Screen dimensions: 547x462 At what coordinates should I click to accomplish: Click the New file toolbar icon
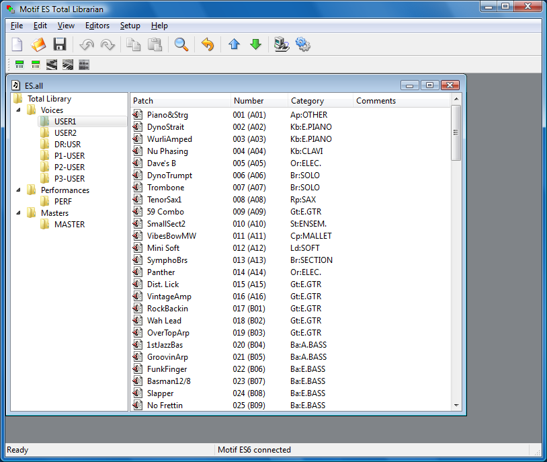point(17,45)
